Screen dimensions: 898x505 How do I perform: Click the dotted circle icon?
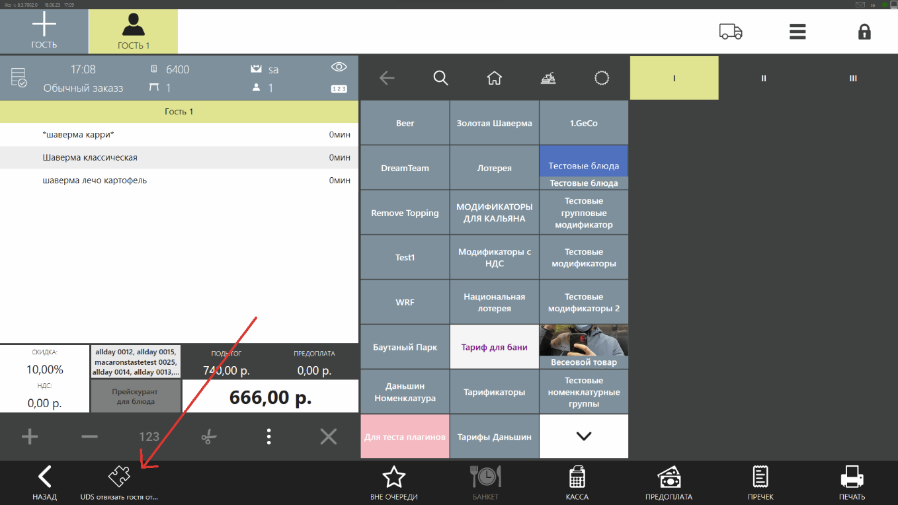(x=601, y=78)
